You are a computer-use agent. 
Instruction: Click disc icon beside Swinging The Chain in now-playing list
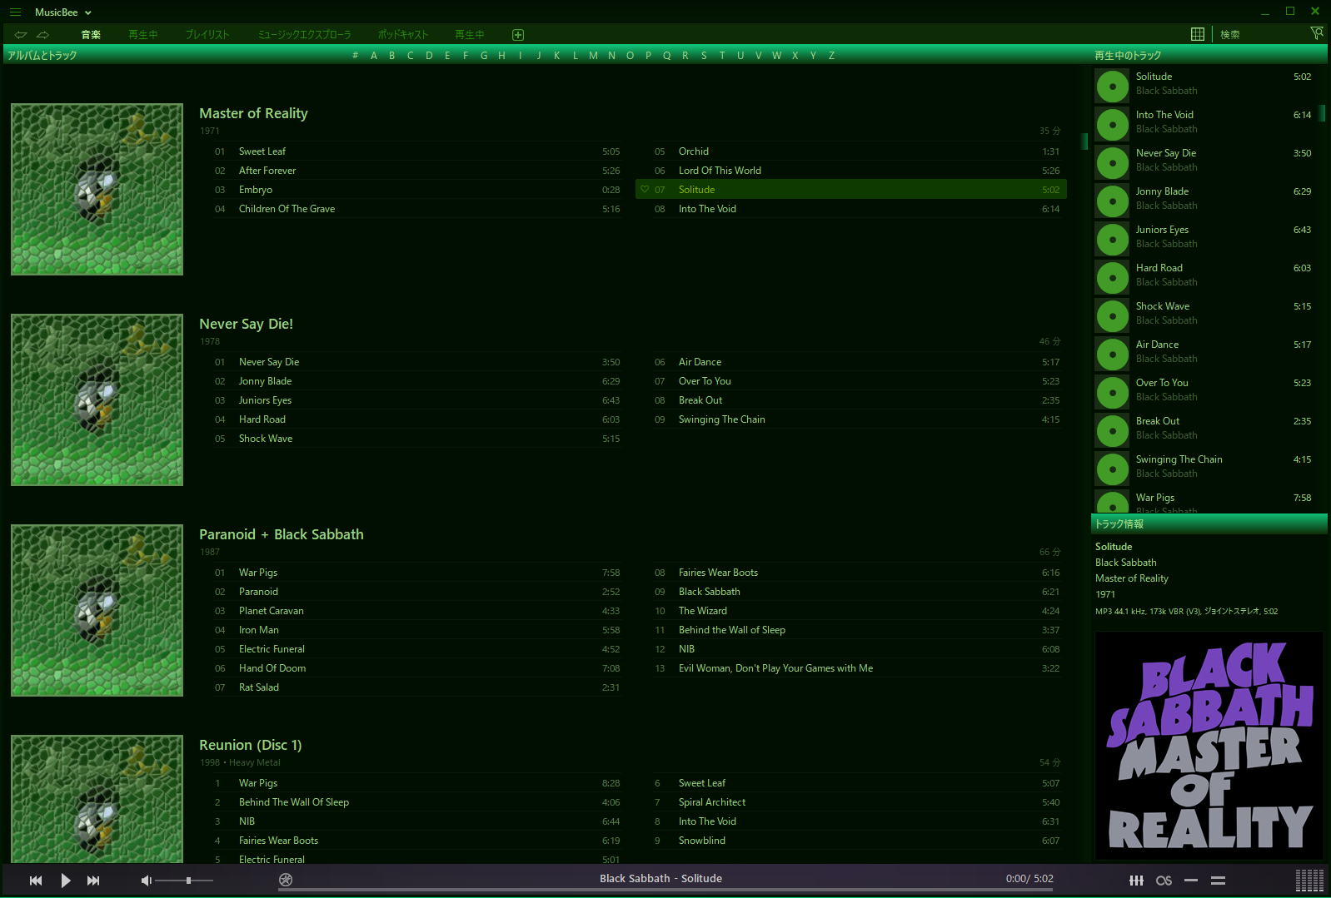[x=1113, y=469]
